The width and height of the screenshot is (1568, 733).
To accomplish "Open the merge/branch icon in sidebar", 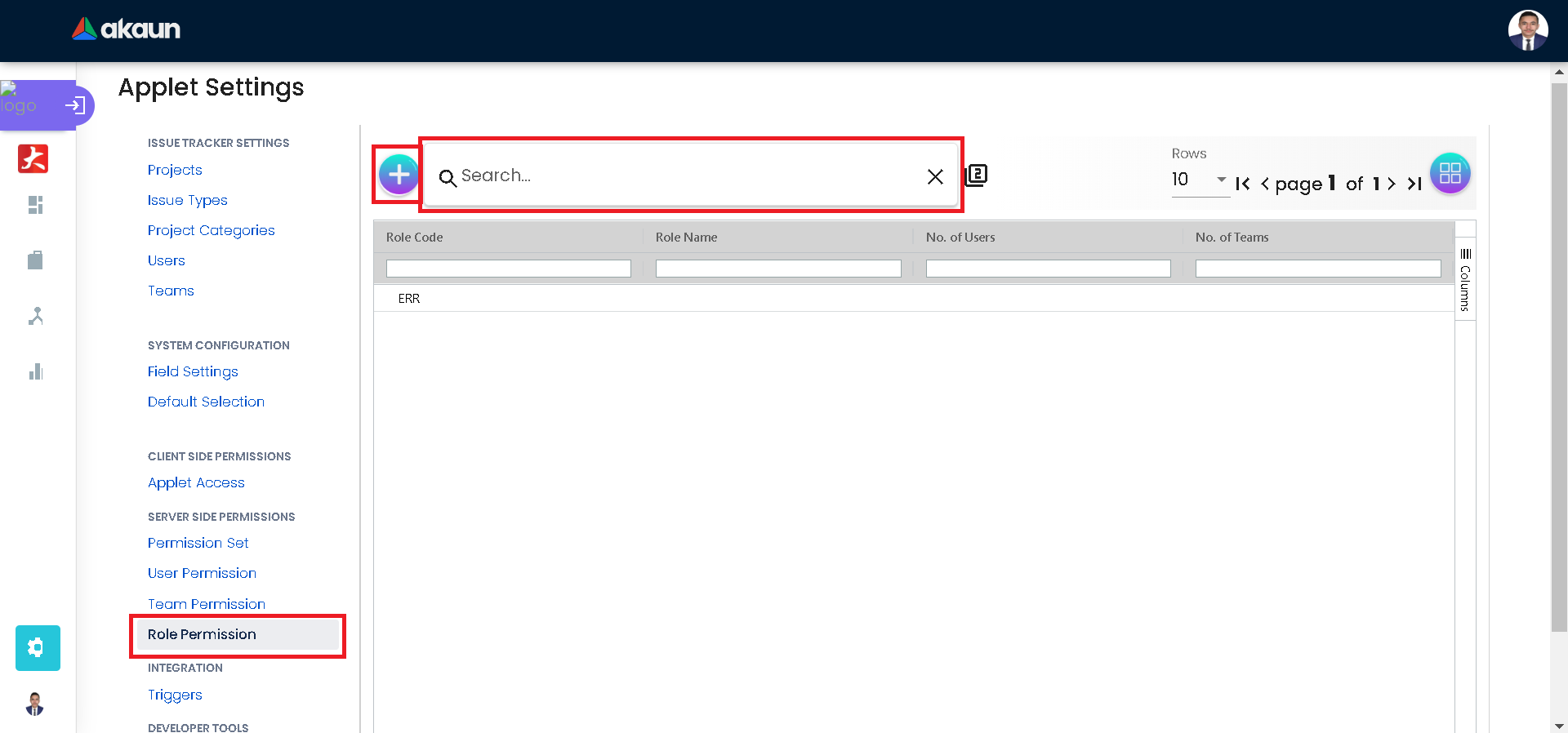I will pos(35,316).
